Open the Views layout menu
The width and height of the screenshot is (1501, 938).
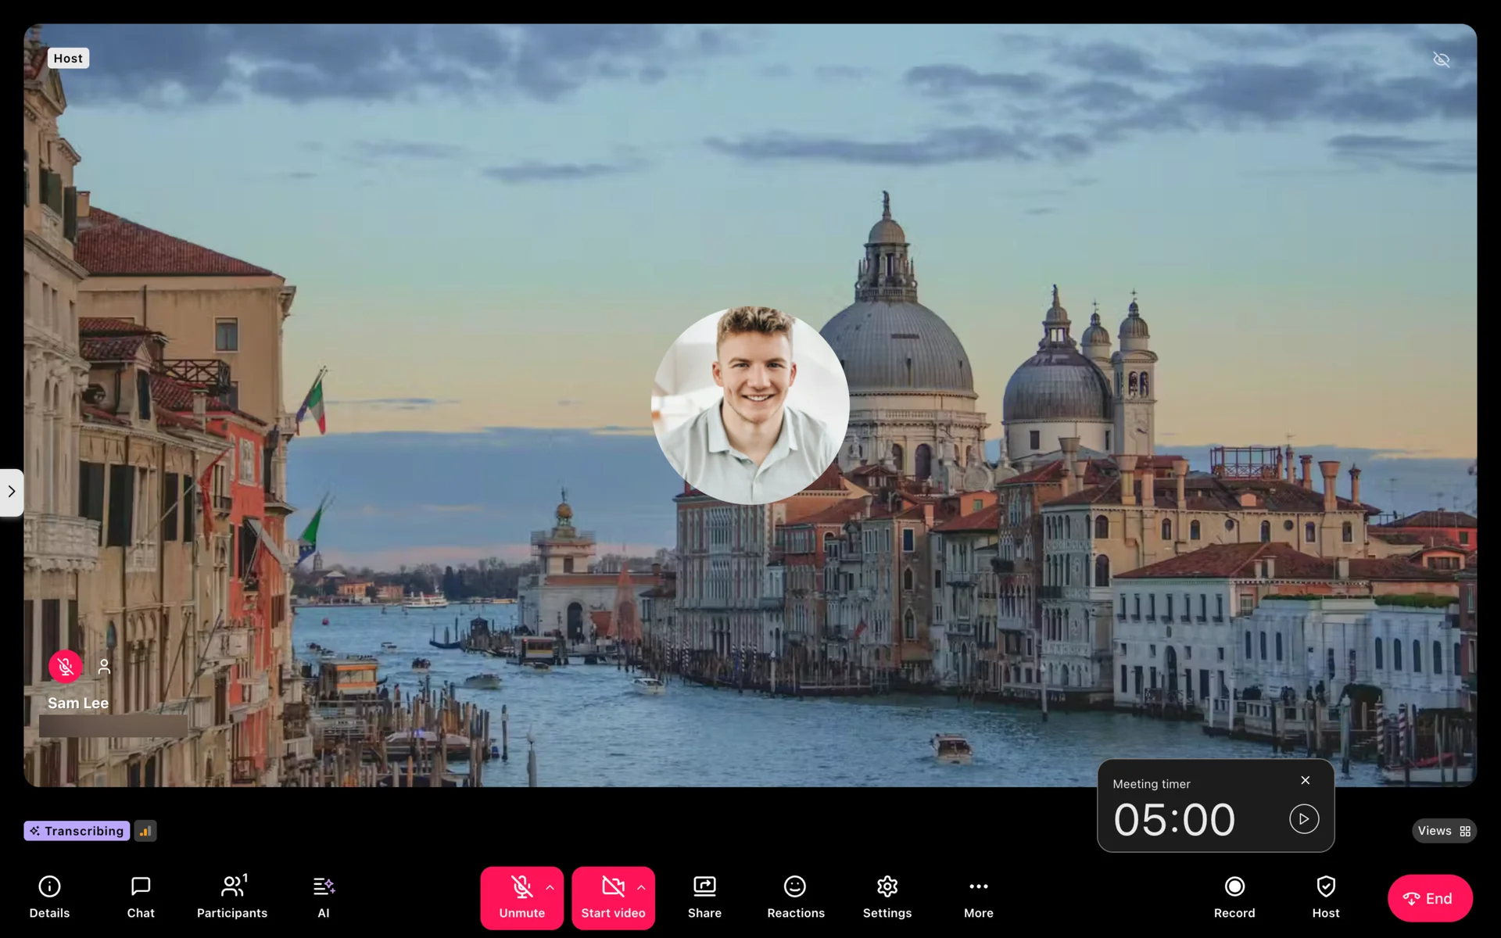(1444, 831)
